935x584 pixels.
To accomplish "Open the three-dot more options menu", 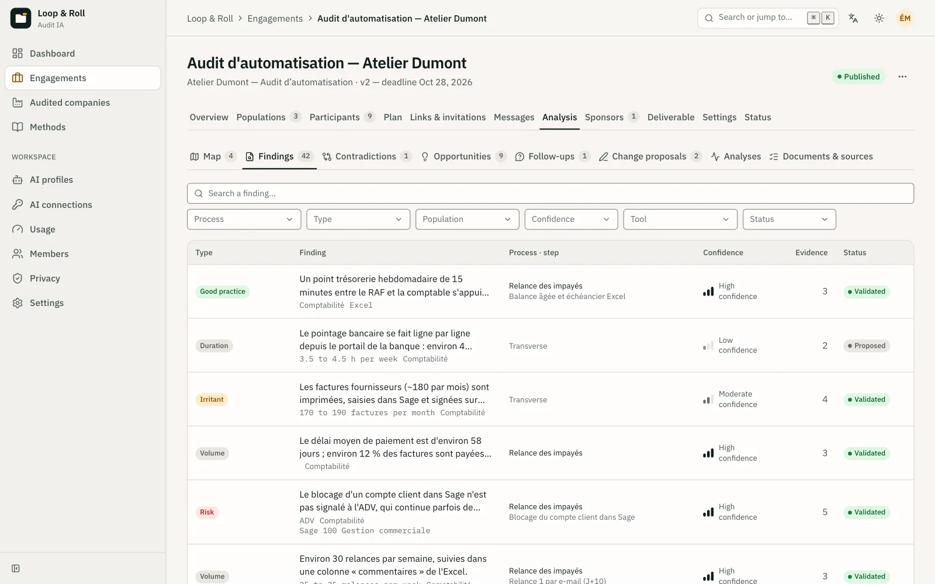I will pyautogui.click(x=902, y=77).
